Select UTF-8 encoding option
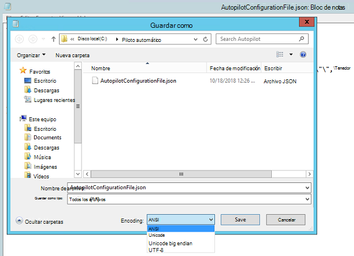Viewport: 354px width, 256px height. click(180, 250)
